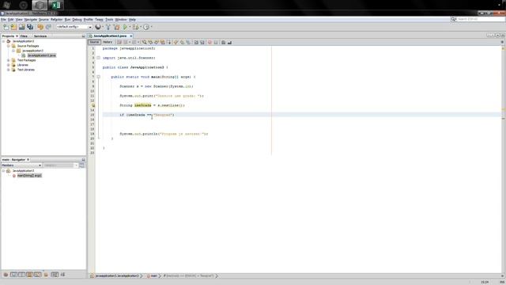Open the Run Project dropdown arrow

click(130, 27)
